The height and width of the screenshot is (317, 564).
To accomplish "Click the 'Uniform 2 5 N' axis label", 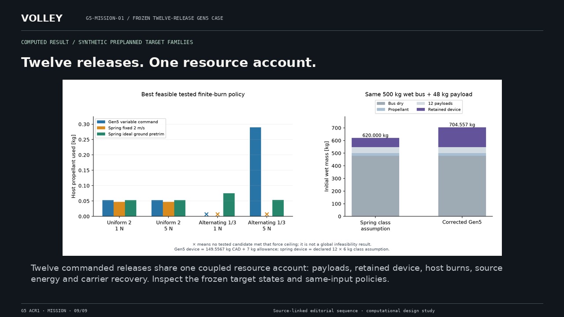I will tap(168, 226).
